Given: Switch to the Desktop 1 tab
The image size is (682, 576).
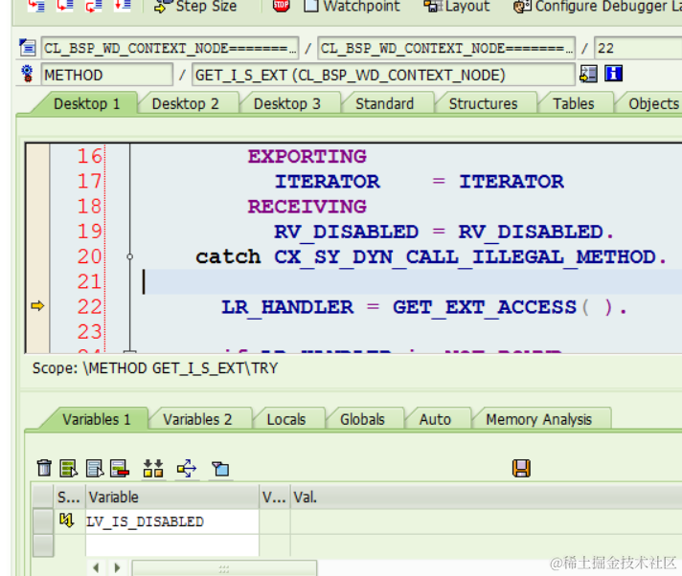Looking at the screenshot, I should [86, 104].
